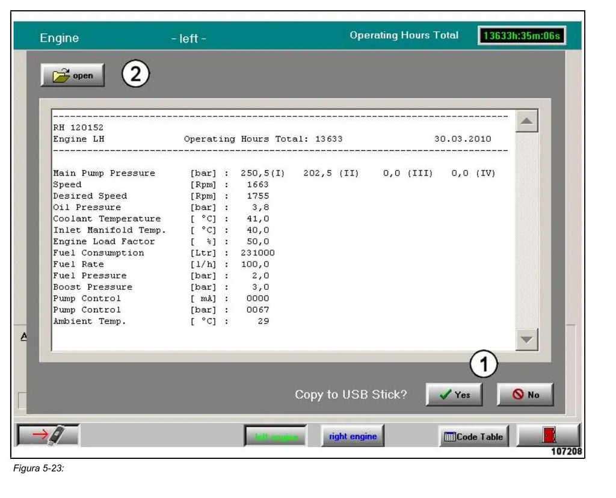Viewport: 616px width, 498px height.
Task: Click the Operating Hours Total header label
Action: pos(404,35)
